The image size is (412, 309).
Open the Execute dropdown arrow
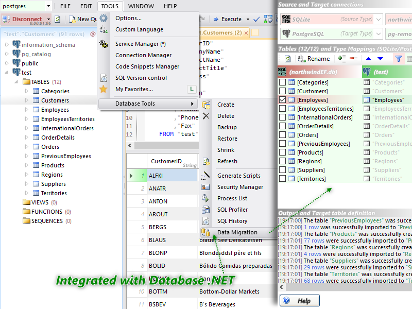[248, 19]
